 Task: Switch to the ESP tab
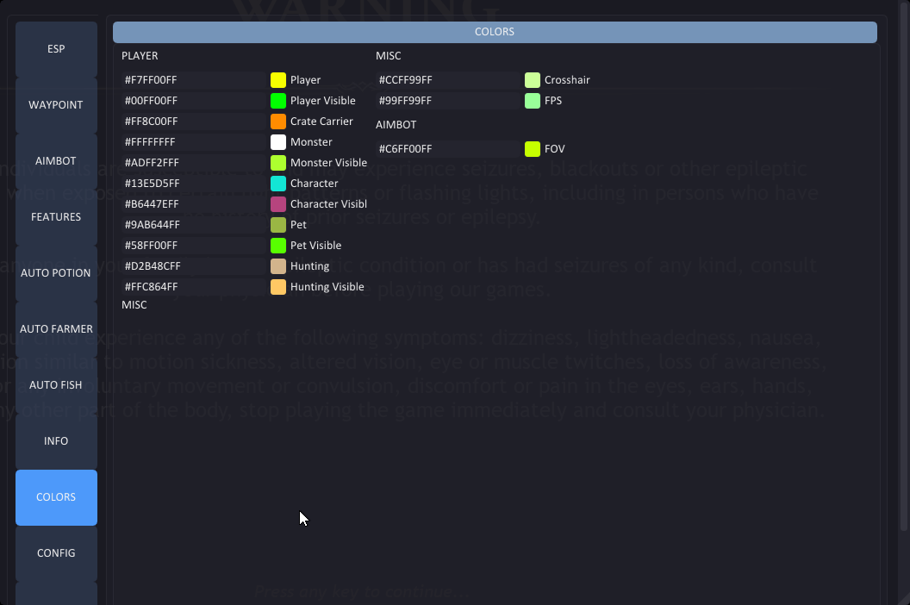(56, 49)
